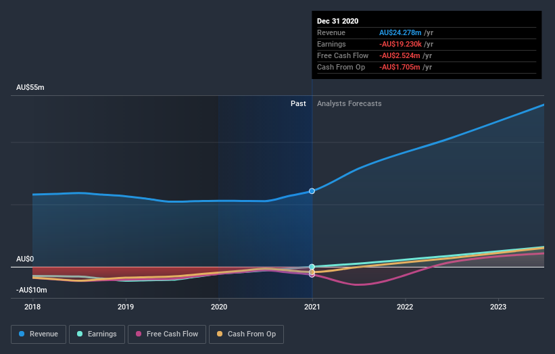Click the 2023 x-axis label
This screenshot has height=354, width=555.
pos(498,307)
